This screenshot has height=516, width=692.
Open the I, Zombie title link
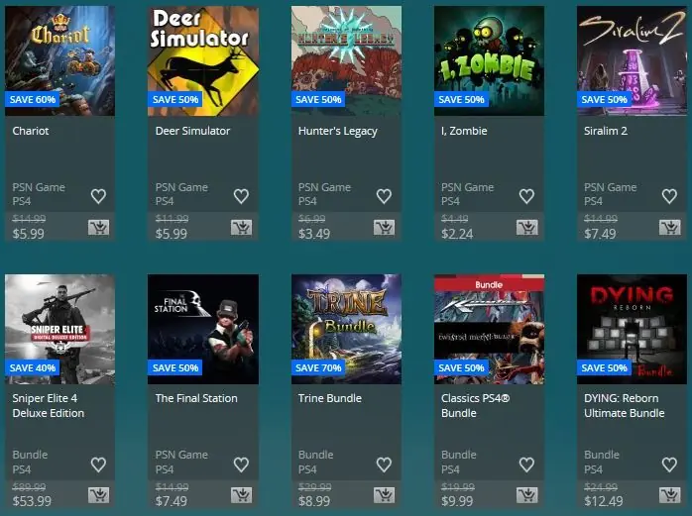pyautogui.click(x=464, y=131)
